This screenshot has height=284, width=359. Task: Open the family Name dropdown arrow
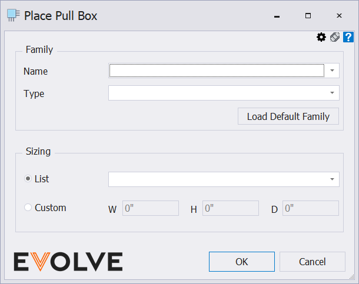pos(332,71)
